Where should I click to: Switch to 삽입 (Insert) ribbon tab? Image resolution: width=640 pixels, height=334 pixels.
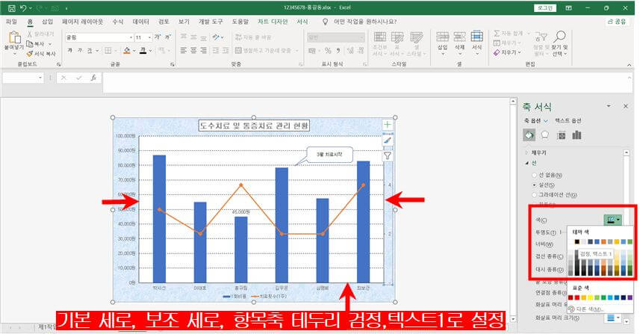tap(47, 22)
